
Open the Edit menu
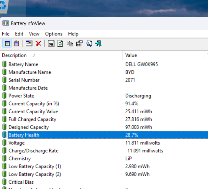19,34
